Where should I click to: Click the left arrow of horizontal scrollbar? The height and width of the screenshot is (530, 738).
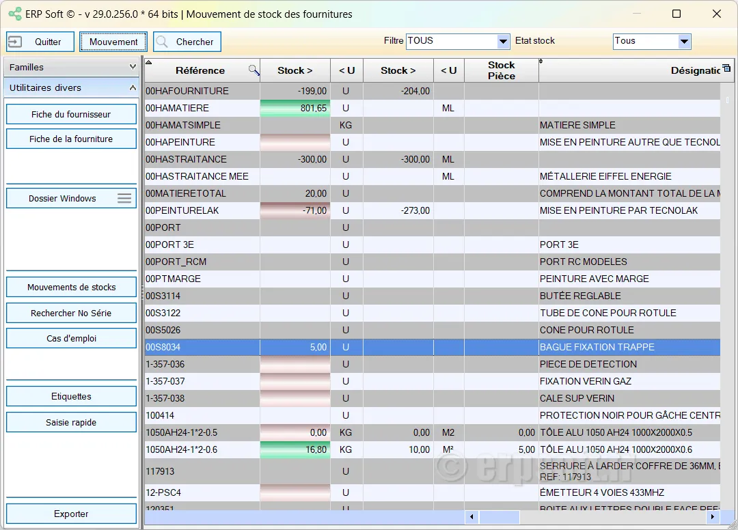(x=470, y=517)
